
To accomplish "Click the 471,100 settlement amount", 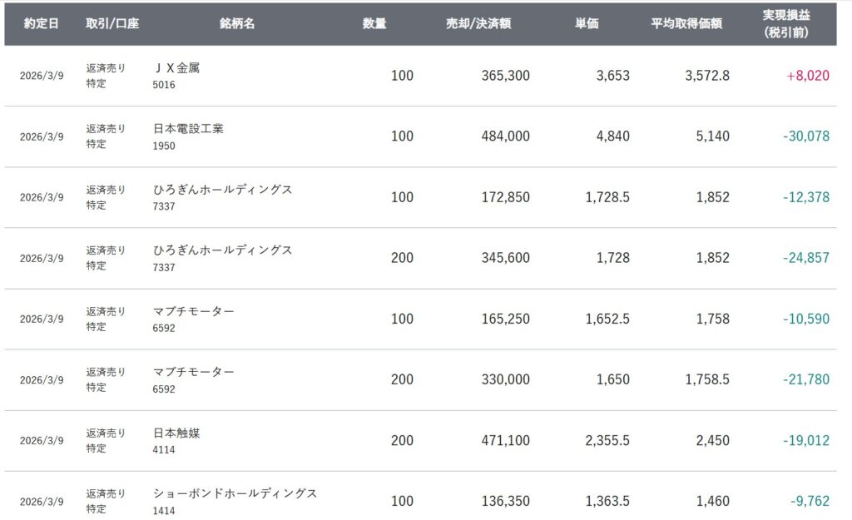I will pyautogui.click(x=505, y=441).
